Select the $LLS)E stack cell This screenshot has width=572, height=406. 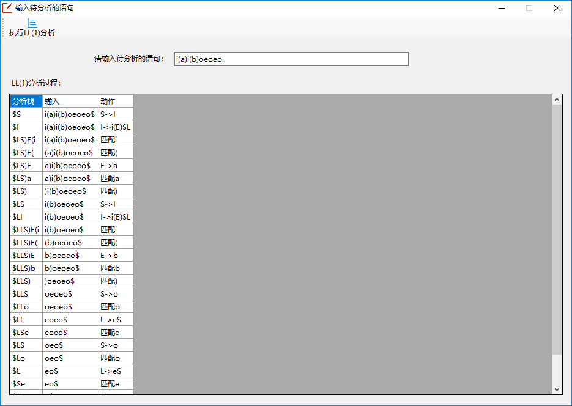pyautogui.click(x=26, y=255)
